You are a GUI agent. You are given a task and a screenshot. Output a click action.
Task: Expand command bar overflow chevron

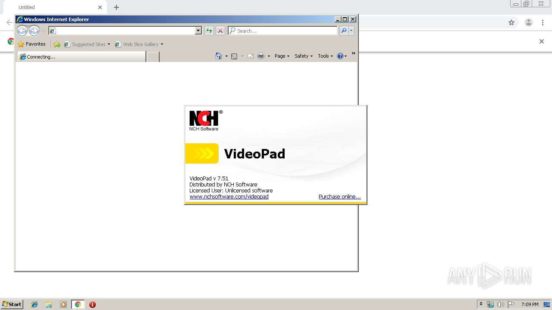353,53
